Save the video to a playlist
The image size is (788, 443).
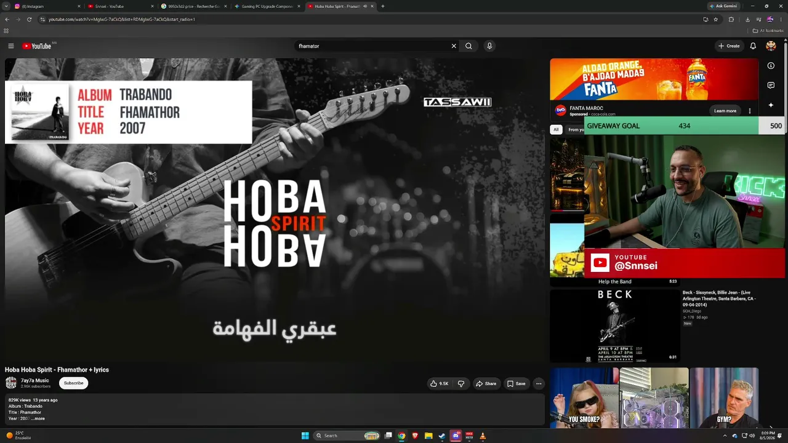point(516,383)
